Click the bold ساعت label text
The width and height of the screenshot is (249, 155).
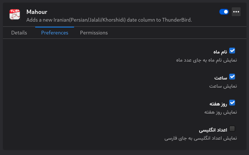tap(221, 78)
